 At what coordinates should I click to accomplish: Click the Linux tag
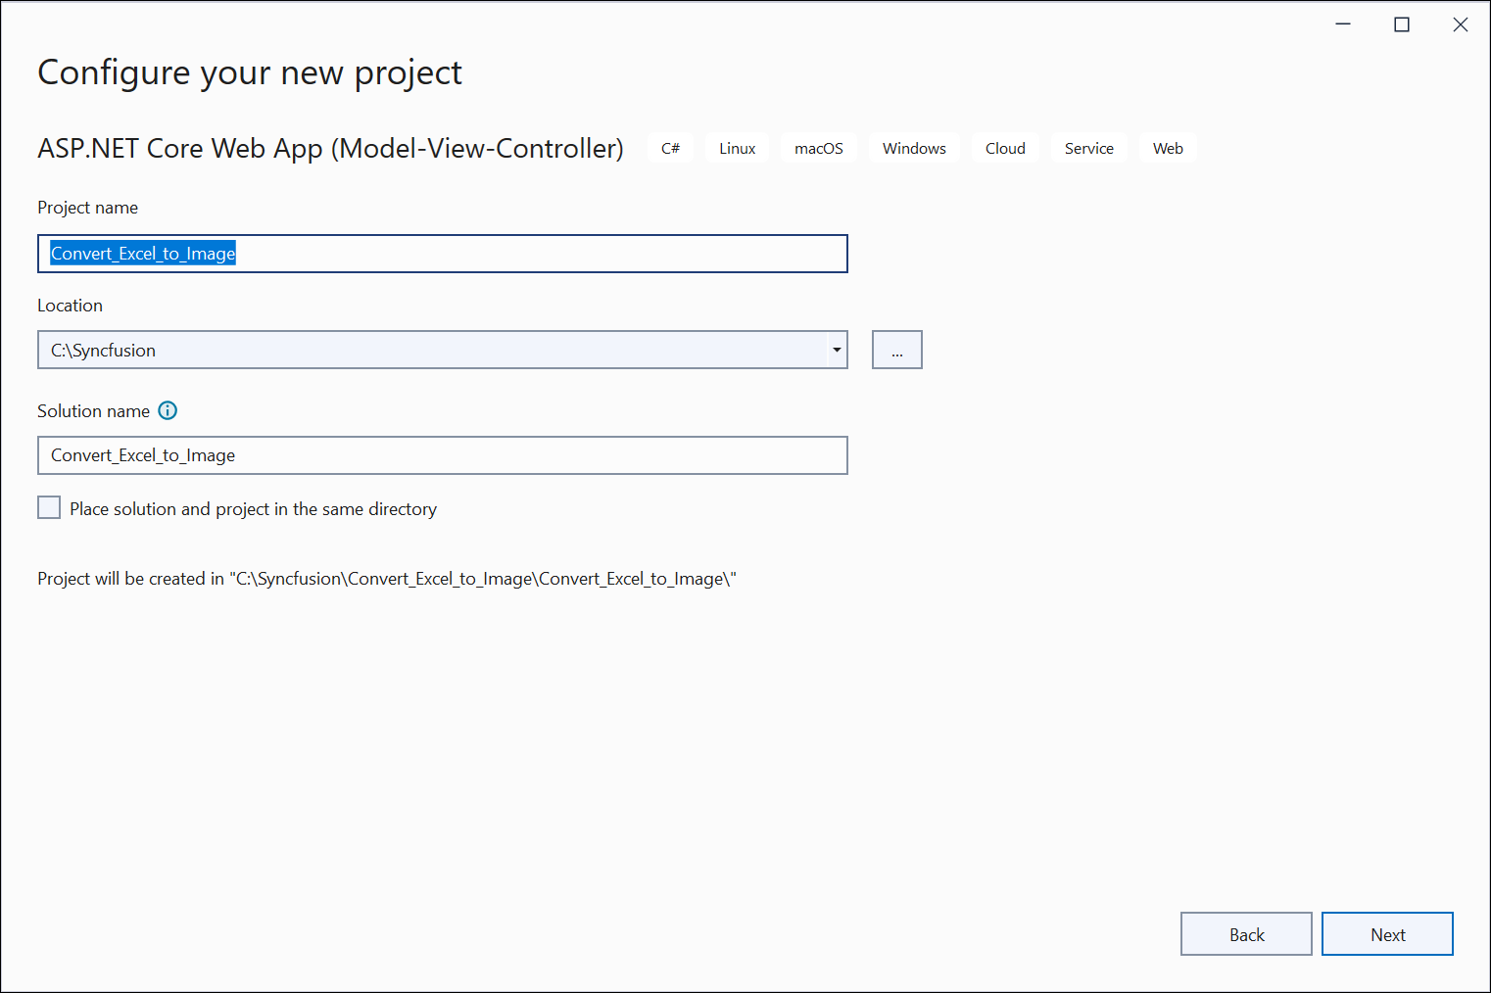coord(738,148)
